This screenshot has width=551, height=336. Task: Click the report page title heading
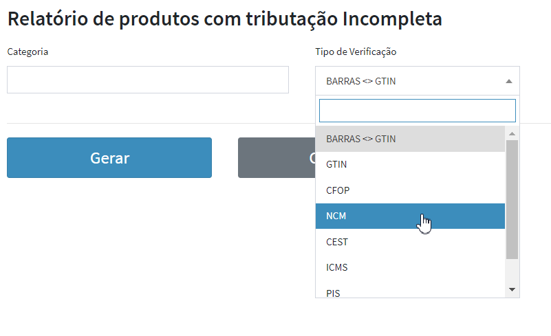click(x=224, y=19)
